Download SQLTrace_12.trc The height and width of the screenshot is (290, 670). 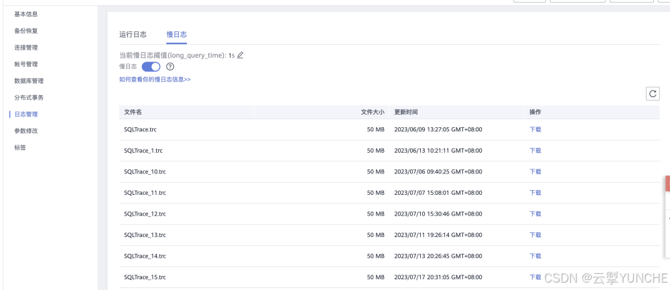[535, 214]
